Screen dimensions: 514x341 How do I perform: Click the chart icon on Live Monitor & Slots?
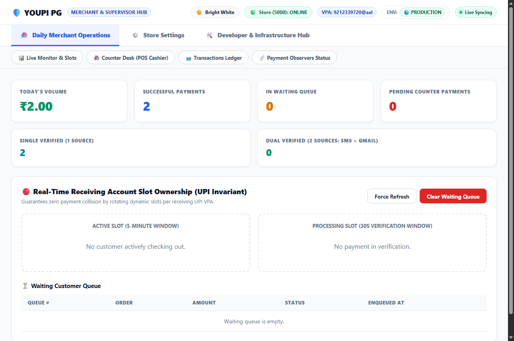pos(21,58)
